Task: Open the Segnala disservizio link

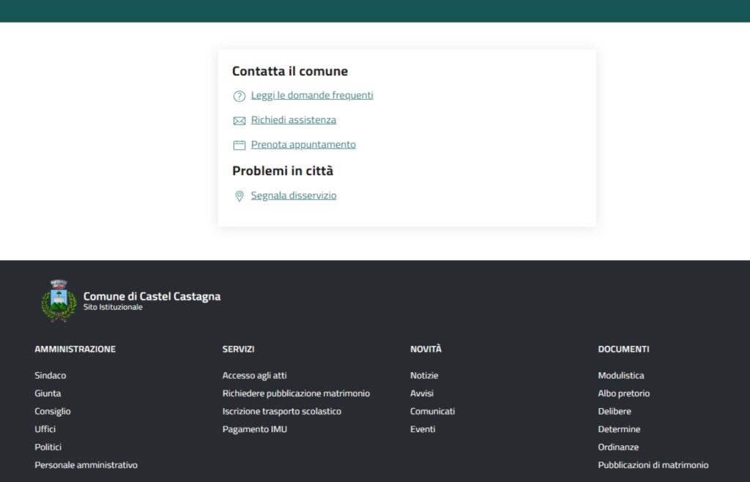Action: pyautogui.click(x=294, y=196)
